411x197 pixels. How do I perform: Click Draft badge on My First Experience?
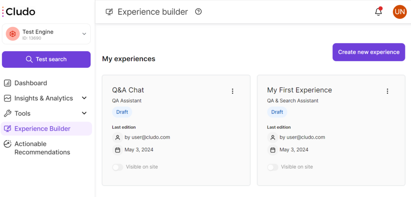[x=277, y=112]
